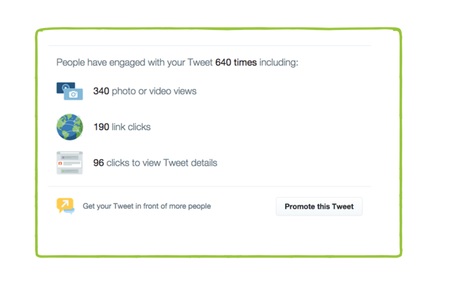Click the divider line above the promote row
This screenshot has height=287, width=449.
(x=210, y=186)
